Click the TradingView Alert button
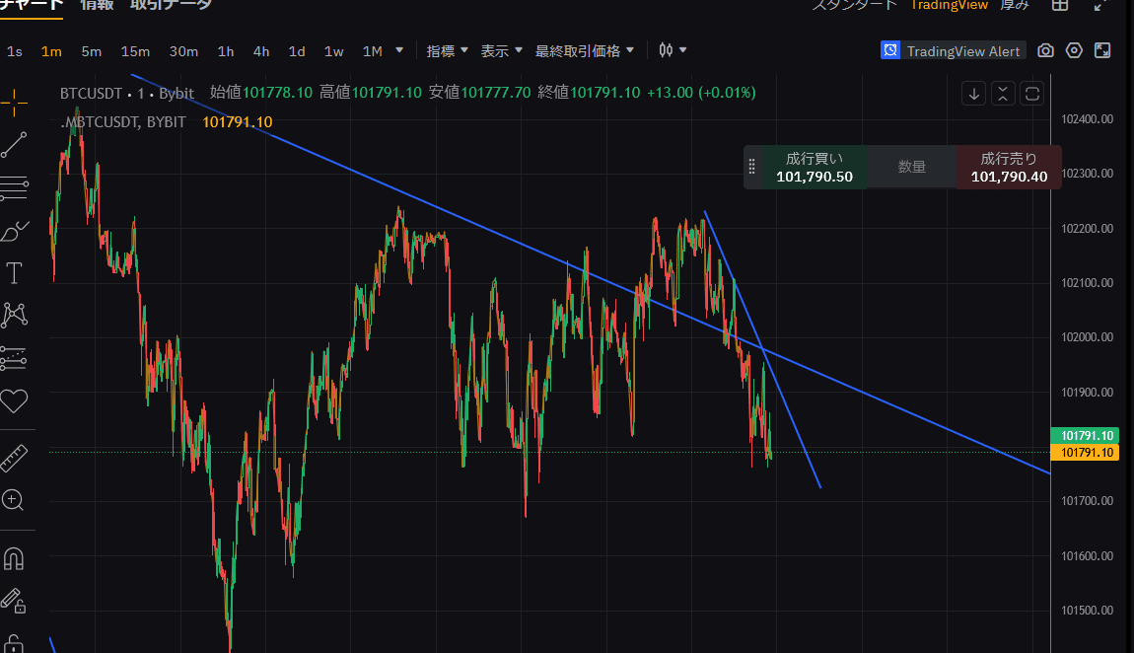Image resolution: width=1134 pixels, height=653 pixels. coord(954,50)
